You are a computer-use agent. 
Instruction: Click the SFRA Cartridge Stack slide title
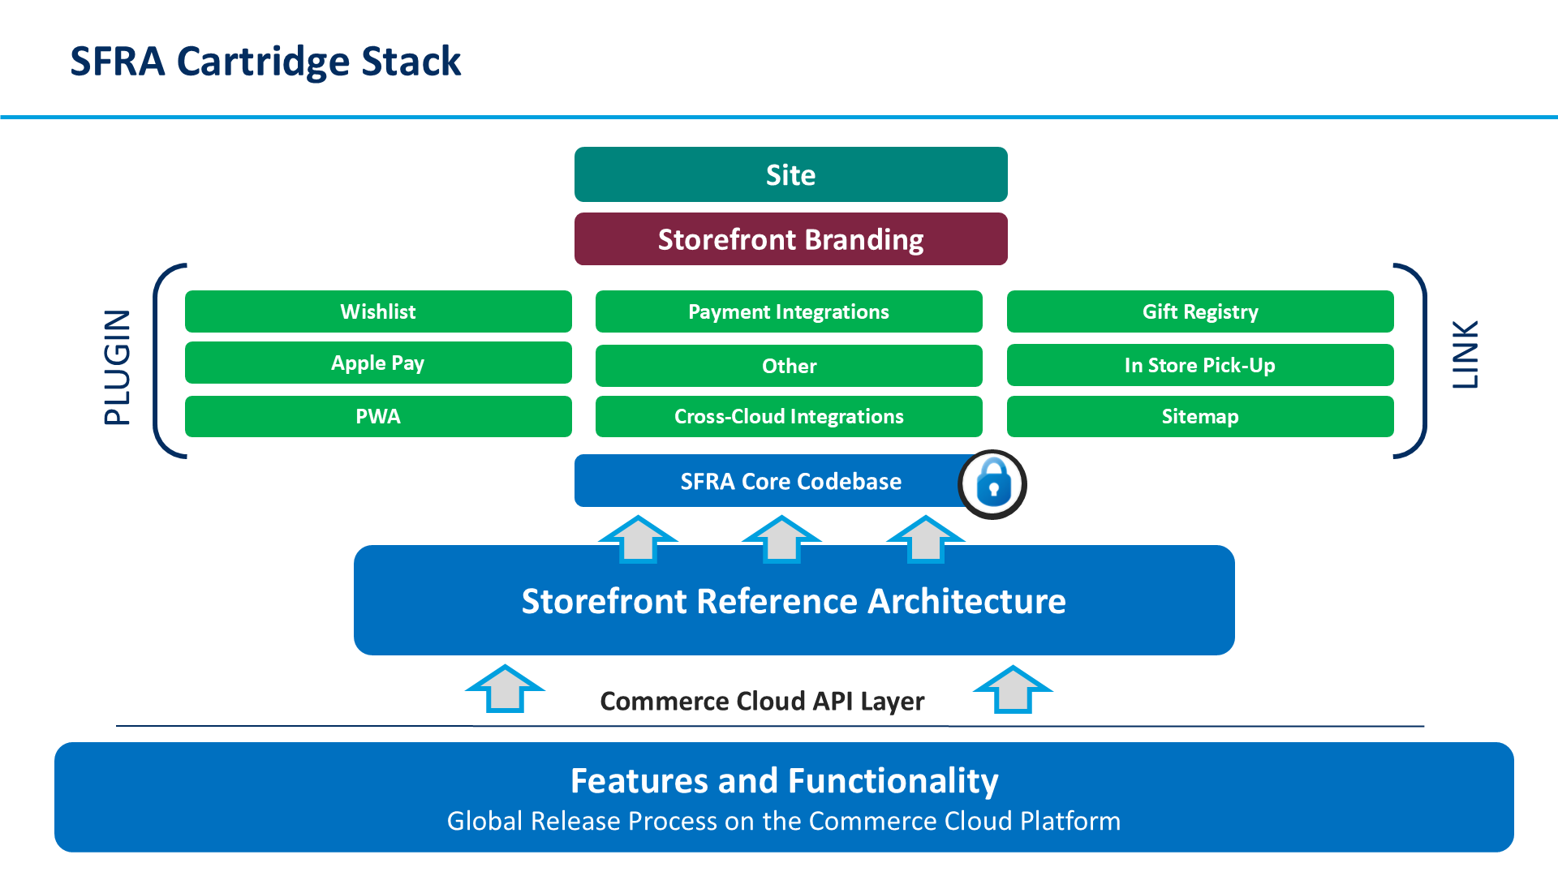(265, 62)
